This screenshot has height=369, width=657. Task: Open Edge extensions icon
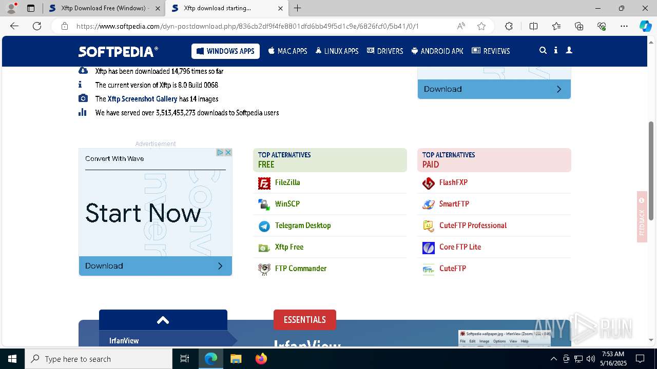509,26
